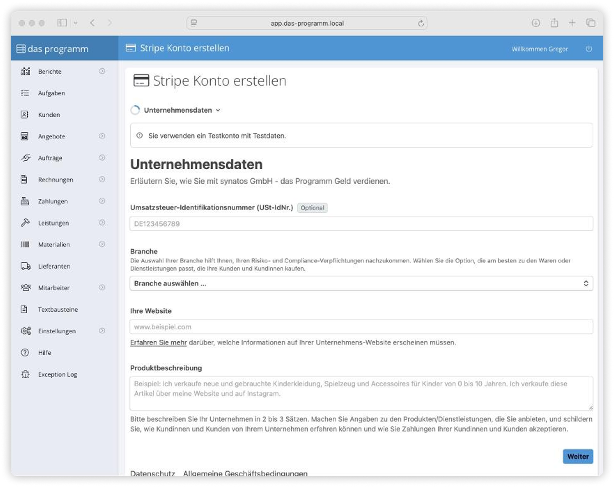
Task: Click the Kunden contact icon
Action: (25, 115)
